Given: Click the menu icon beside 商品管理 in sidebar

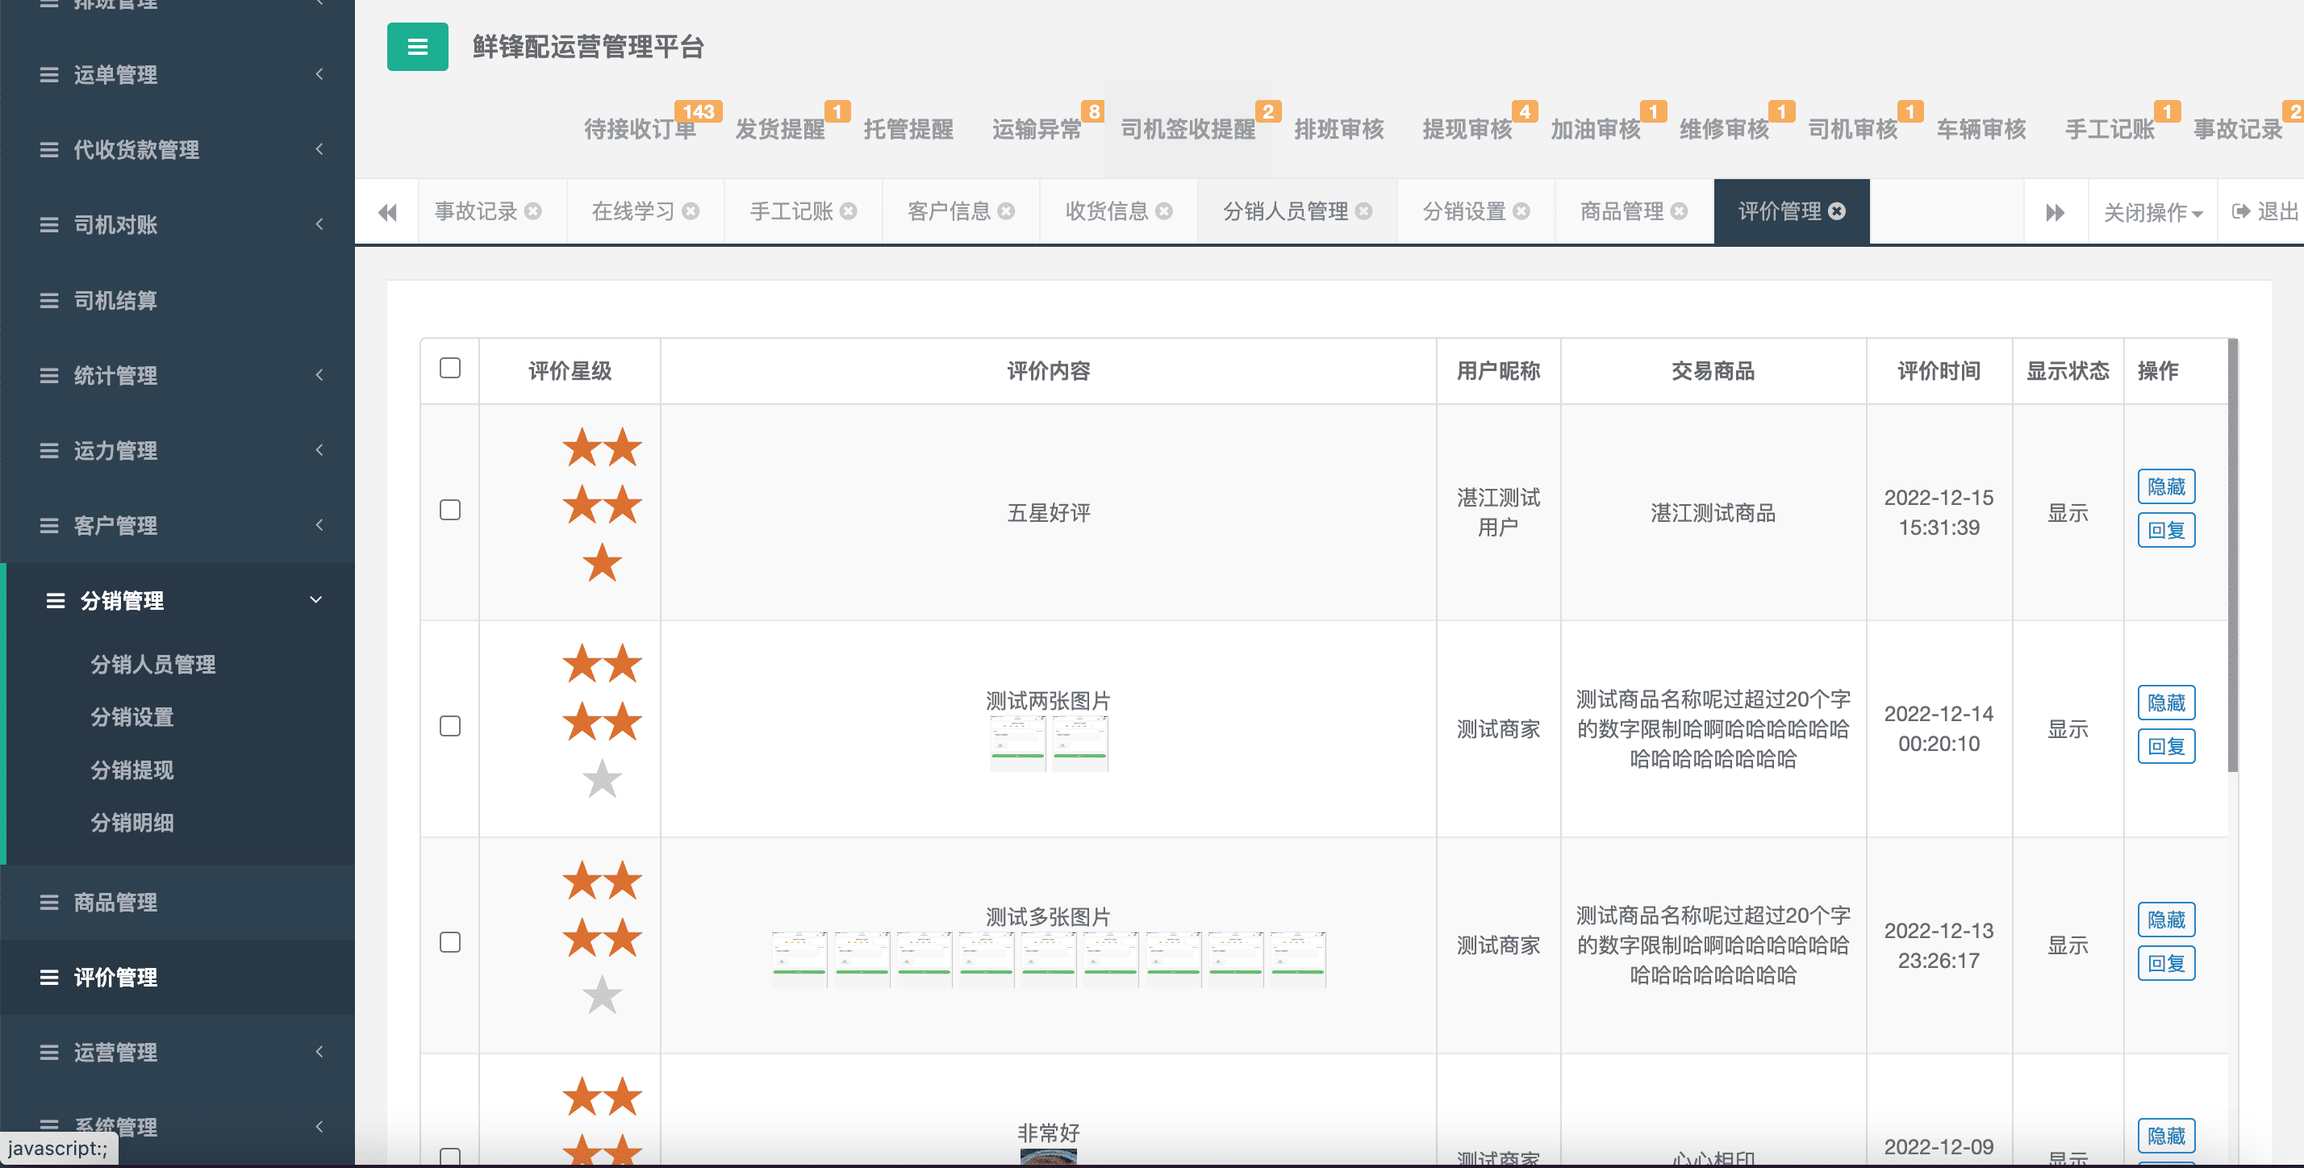Looking at the screenshot, I should coord(49,903).
